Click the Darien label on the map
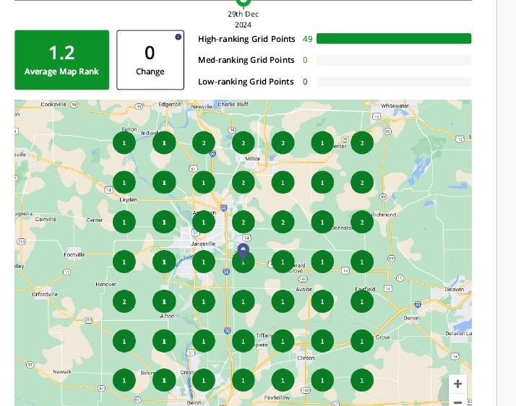Image resolution: width=516 pixels, height=406 pixels. click(x=411, y=318)
